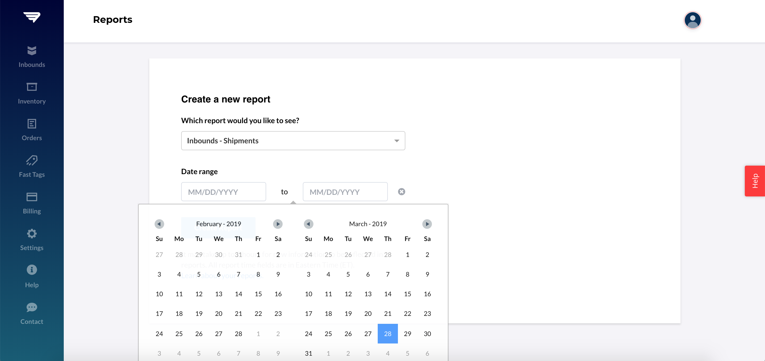Pick February 18 in the calendar
Viewport: 765px width, 361px height.
(x=179, y=313)
